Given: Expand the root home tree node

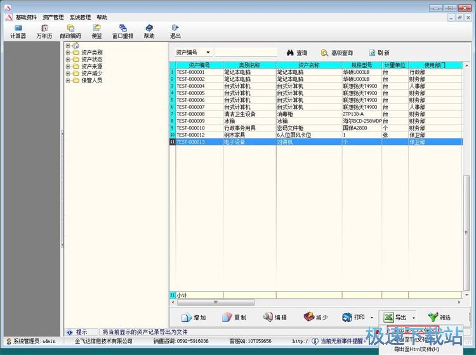Looking at the screenshot, I should click(68, 46).
